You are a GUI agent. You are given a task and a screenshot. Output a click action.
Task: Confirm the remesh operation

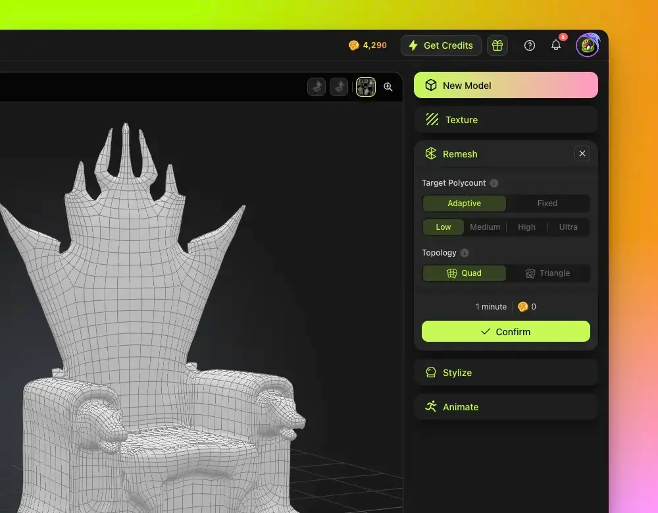[x=505, y=331]
